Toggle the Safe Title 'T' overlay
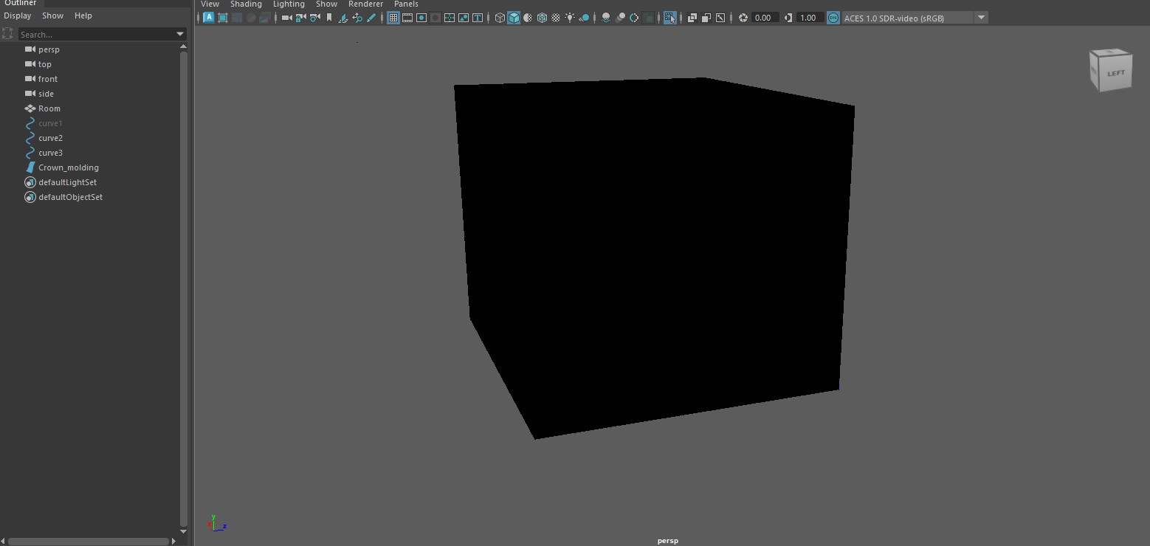The height and width of the screenshot is (546, 1150). click(x=478, y=18)
